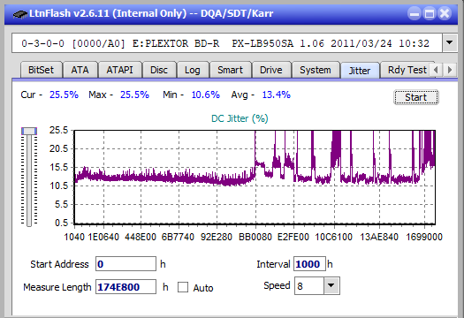The height and width of the screenshot is (318, 464).
Task: Close the LtnFlash window
Action: click(x=445, y=13)
